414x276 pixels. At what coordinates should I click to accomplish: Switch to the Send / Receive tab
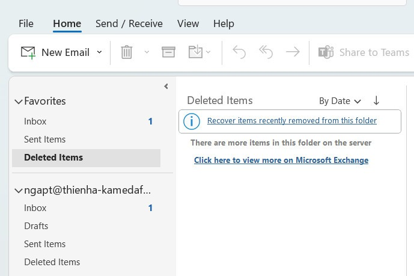[x=129, y=23]
